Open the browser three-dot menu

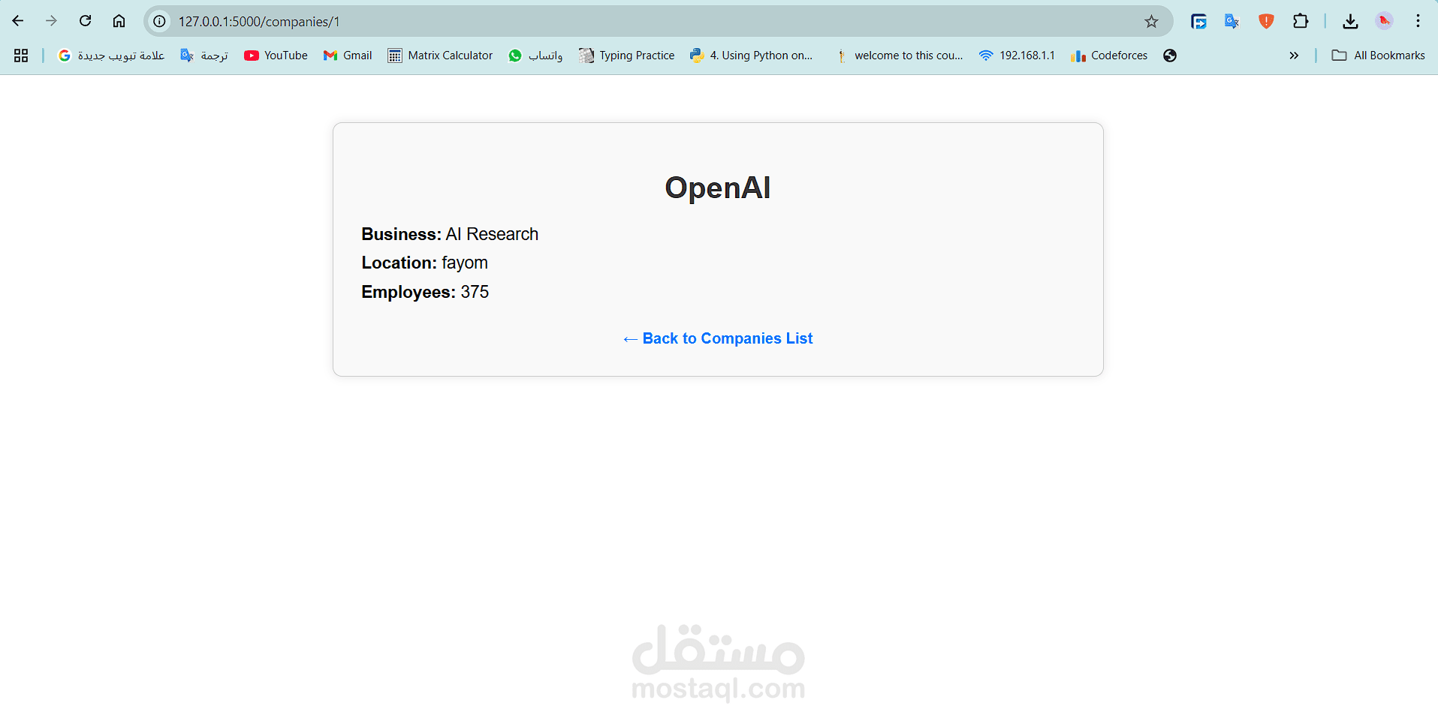(1418, 22)
